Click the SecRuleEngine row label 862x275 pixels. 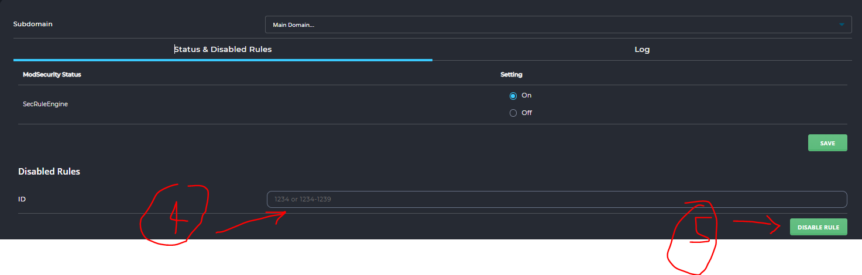pos(45,104)
